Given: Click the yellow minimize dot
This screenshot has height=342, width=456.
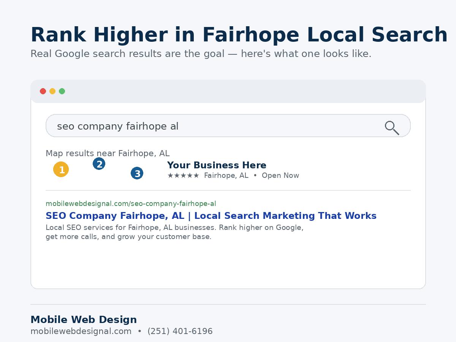Looking at the screenshot, I should 52,91.
